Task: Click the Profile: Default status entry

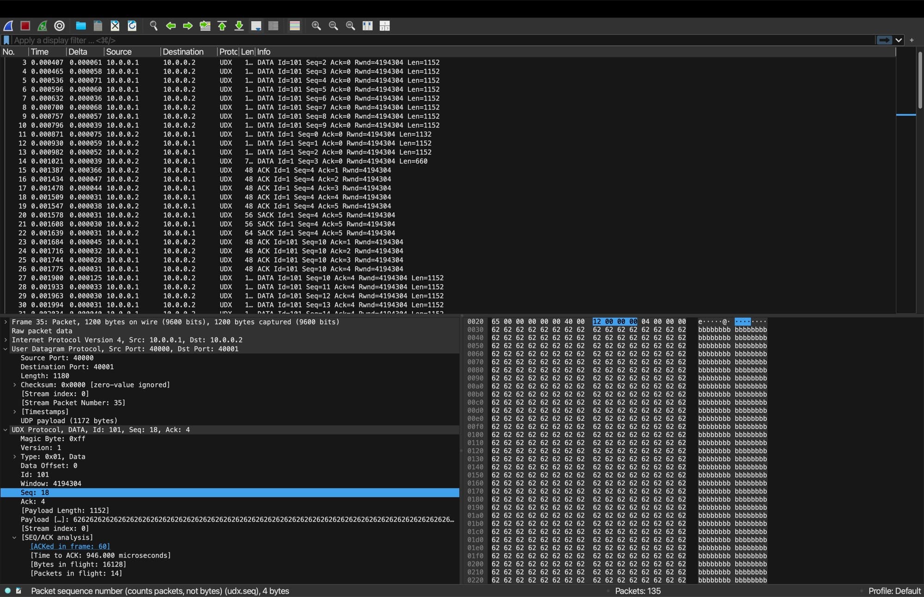Action: click(894, 591)
